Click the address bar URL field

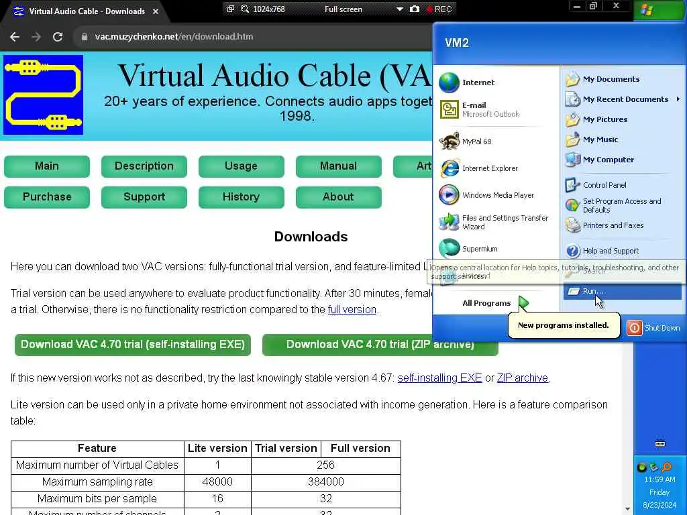tap(254, 37)
